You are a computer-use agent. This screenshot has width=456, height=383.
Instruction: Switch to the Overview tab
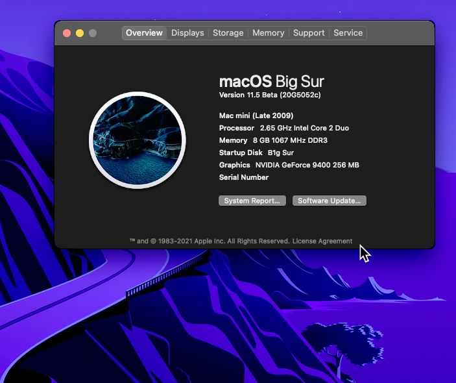pyautogui.click(x=144, y=33)
